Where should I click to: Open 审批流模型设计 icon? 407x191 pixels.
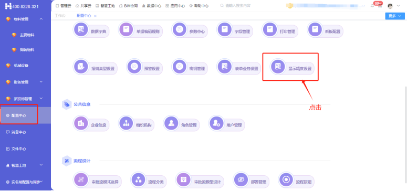[183, 179]
